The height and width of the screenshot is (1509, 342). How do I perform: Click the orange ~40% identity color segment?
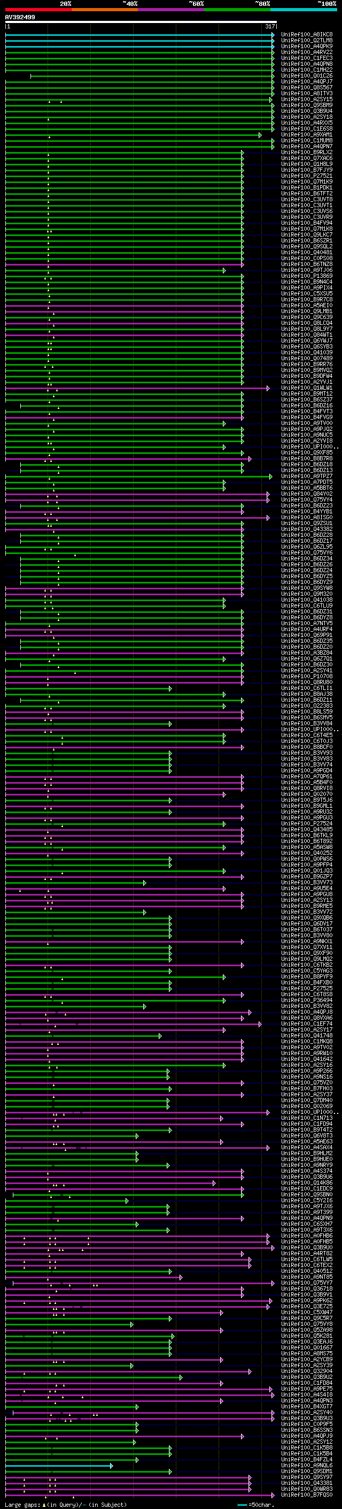point(105,10)
